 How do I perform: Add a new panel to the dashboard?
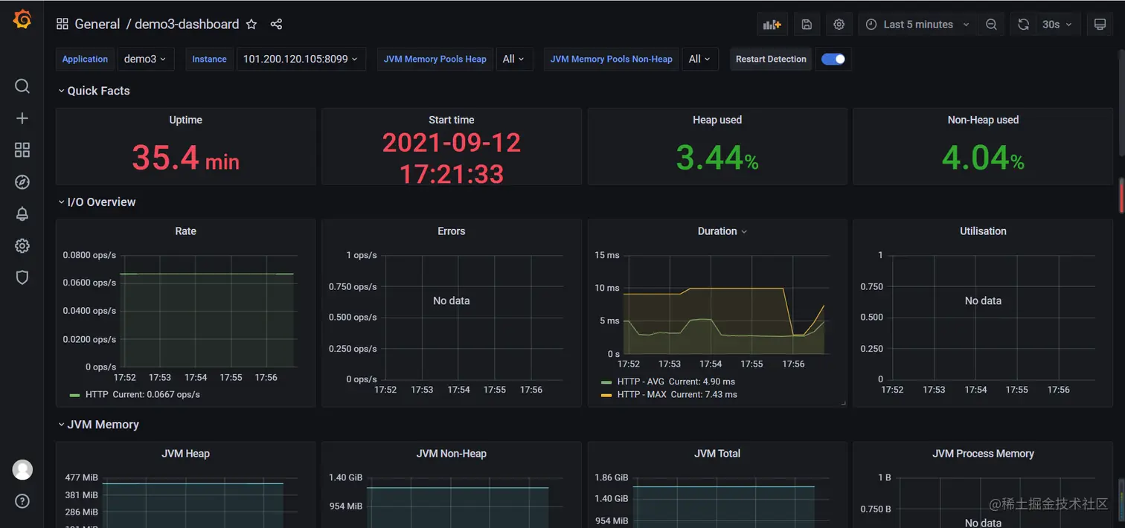point(772,25)
